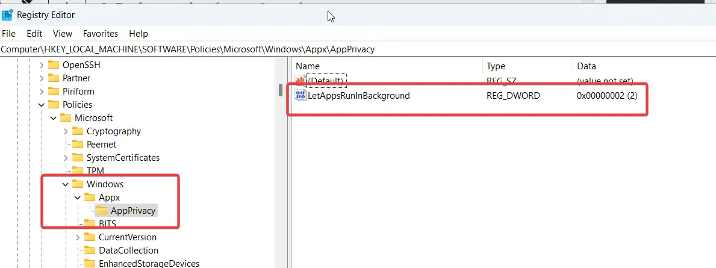Select the DataCollection folder icon
The width and height of the screenshot is (716, 268).
click(90, 250)
